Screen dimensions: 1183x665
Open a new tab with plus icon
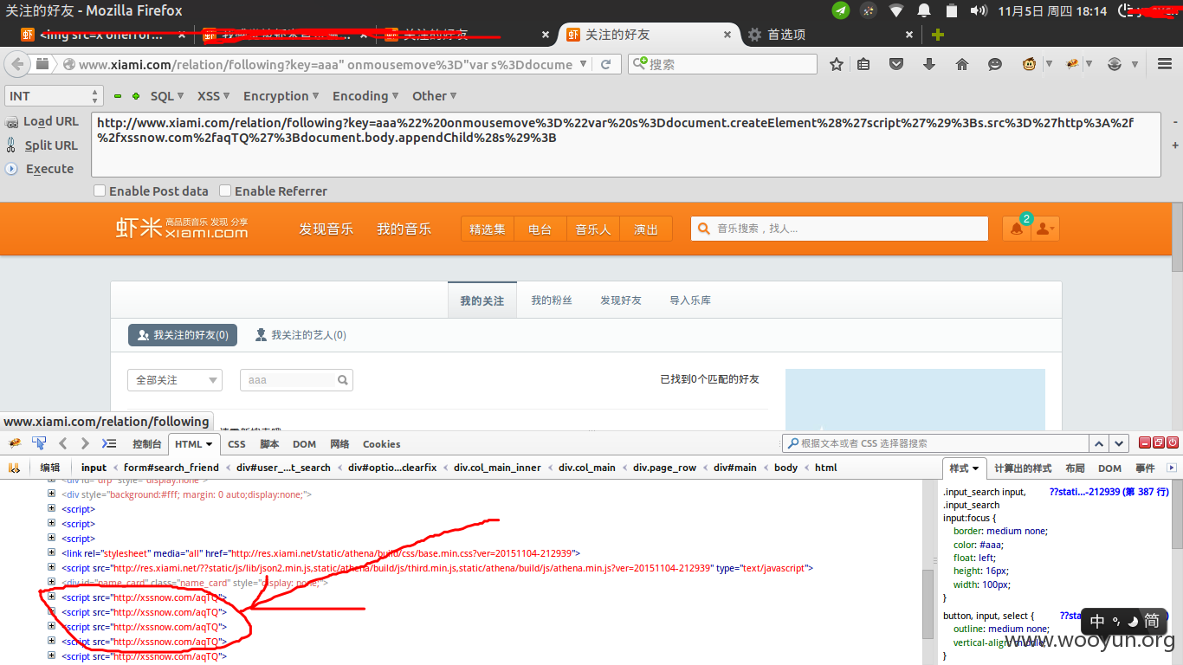pyautogui.click(x=938, y=35)
